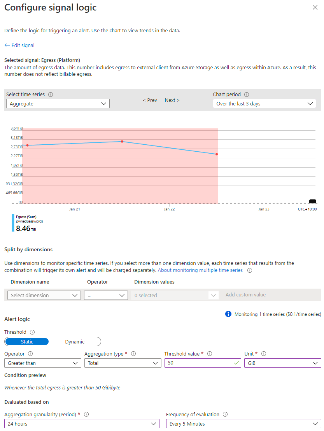Screen dimensions: 324x431
Task: Click info icon beside Threshold value
Action: pyautogui.click(x=209, y=354)
